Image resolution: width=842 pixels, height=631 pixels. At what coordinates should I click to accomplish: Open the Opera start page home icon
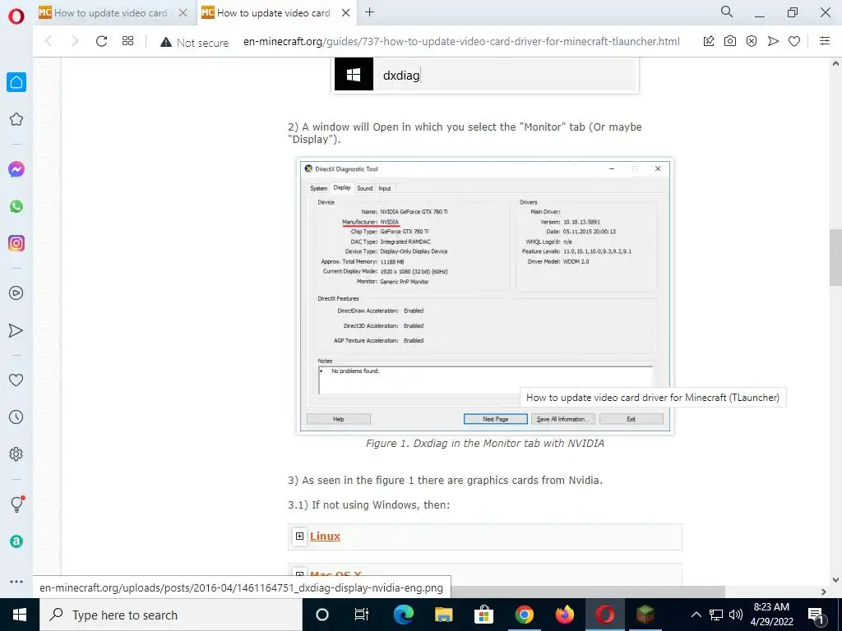click(x=16, y=82)
